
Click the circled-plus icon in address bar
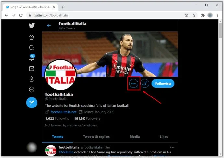[x=186, y=15]
